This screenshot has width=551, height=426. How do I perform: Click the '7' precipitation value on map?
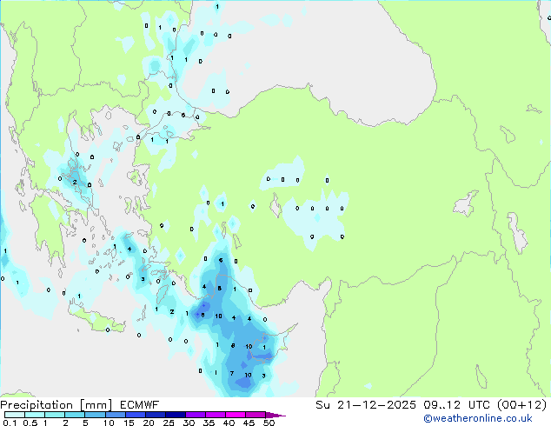231,373
